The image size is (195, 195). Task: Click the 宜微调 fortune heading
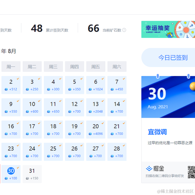(x=157, y=132)
